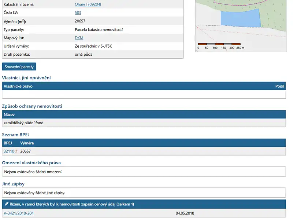This screenshot has width=293, height=220.
Task: Click the 'Vlastnické právo' column header
Action: pyautogui.click(x=18, y=86)
